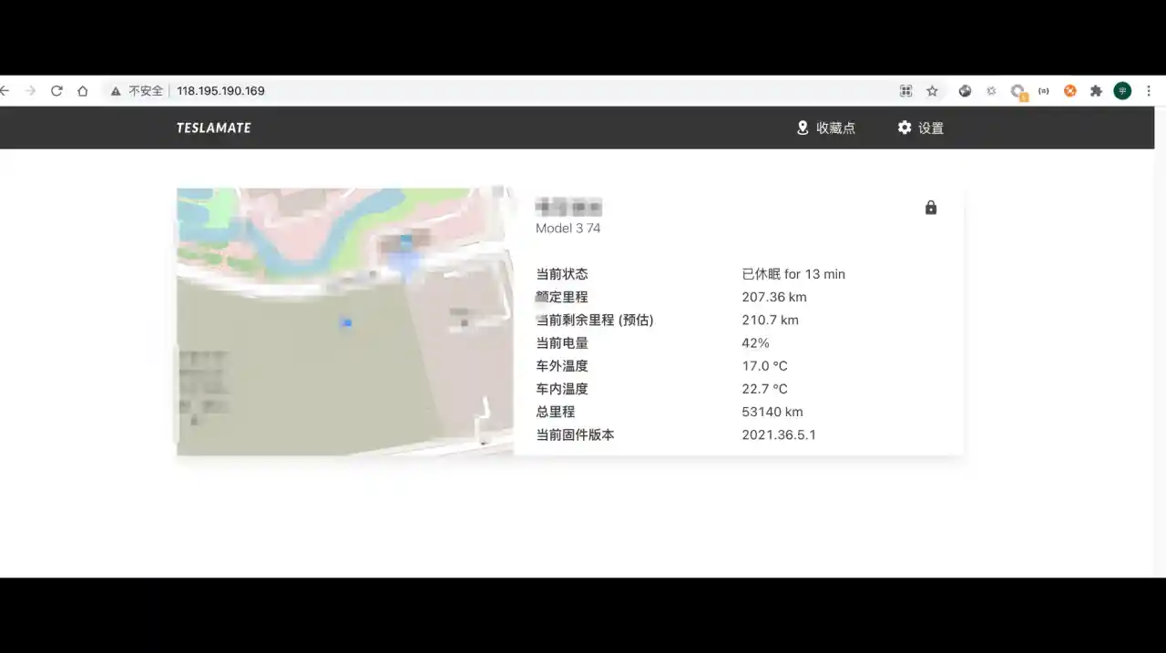1166x653 pixels.
Task: Open the browser profile avatar menu
Action: click(1122, 90)
